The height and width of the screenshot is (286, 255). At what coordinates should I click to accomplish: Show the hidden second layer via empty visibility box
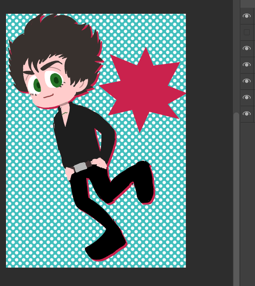point(247,32)
